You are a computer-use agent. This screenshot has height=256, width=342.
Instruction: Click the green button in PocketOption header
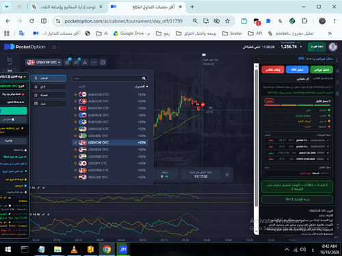tap(317, 46)
